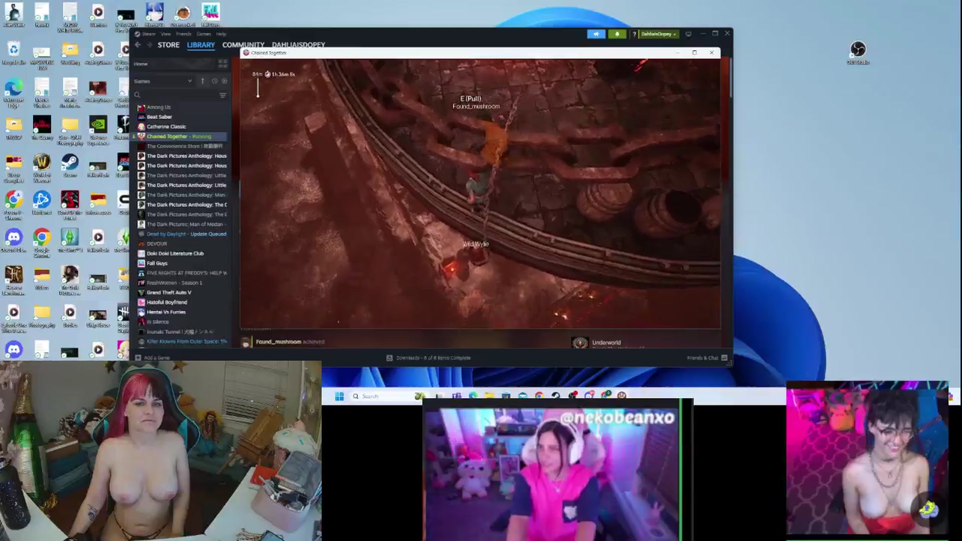This screenshot has height=541, width=962.
Task: Go back with Steam's back arrow
Action: pyautogui.click(x=138, y=45)
